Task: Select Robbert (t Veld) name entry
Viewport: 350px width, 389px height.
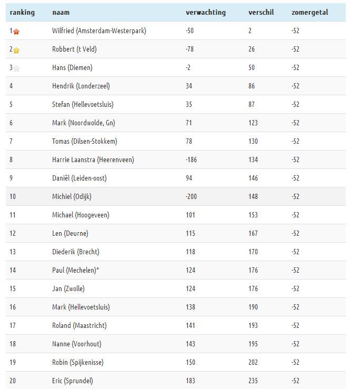Action: point(74,49)
